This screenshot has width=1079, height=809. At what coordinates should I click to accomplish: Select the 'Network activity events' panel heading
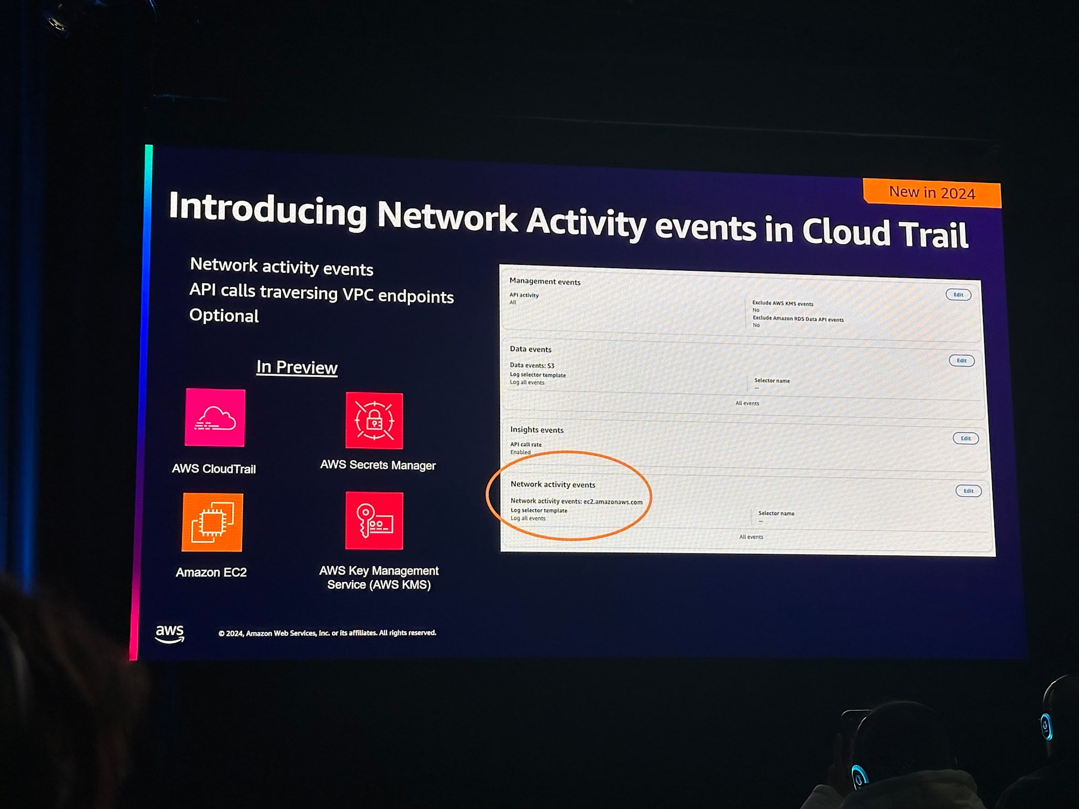click(x=553, y=484)
